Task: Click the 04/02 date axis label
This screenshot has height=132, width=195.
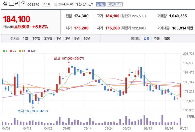Action: pos(6,128)
